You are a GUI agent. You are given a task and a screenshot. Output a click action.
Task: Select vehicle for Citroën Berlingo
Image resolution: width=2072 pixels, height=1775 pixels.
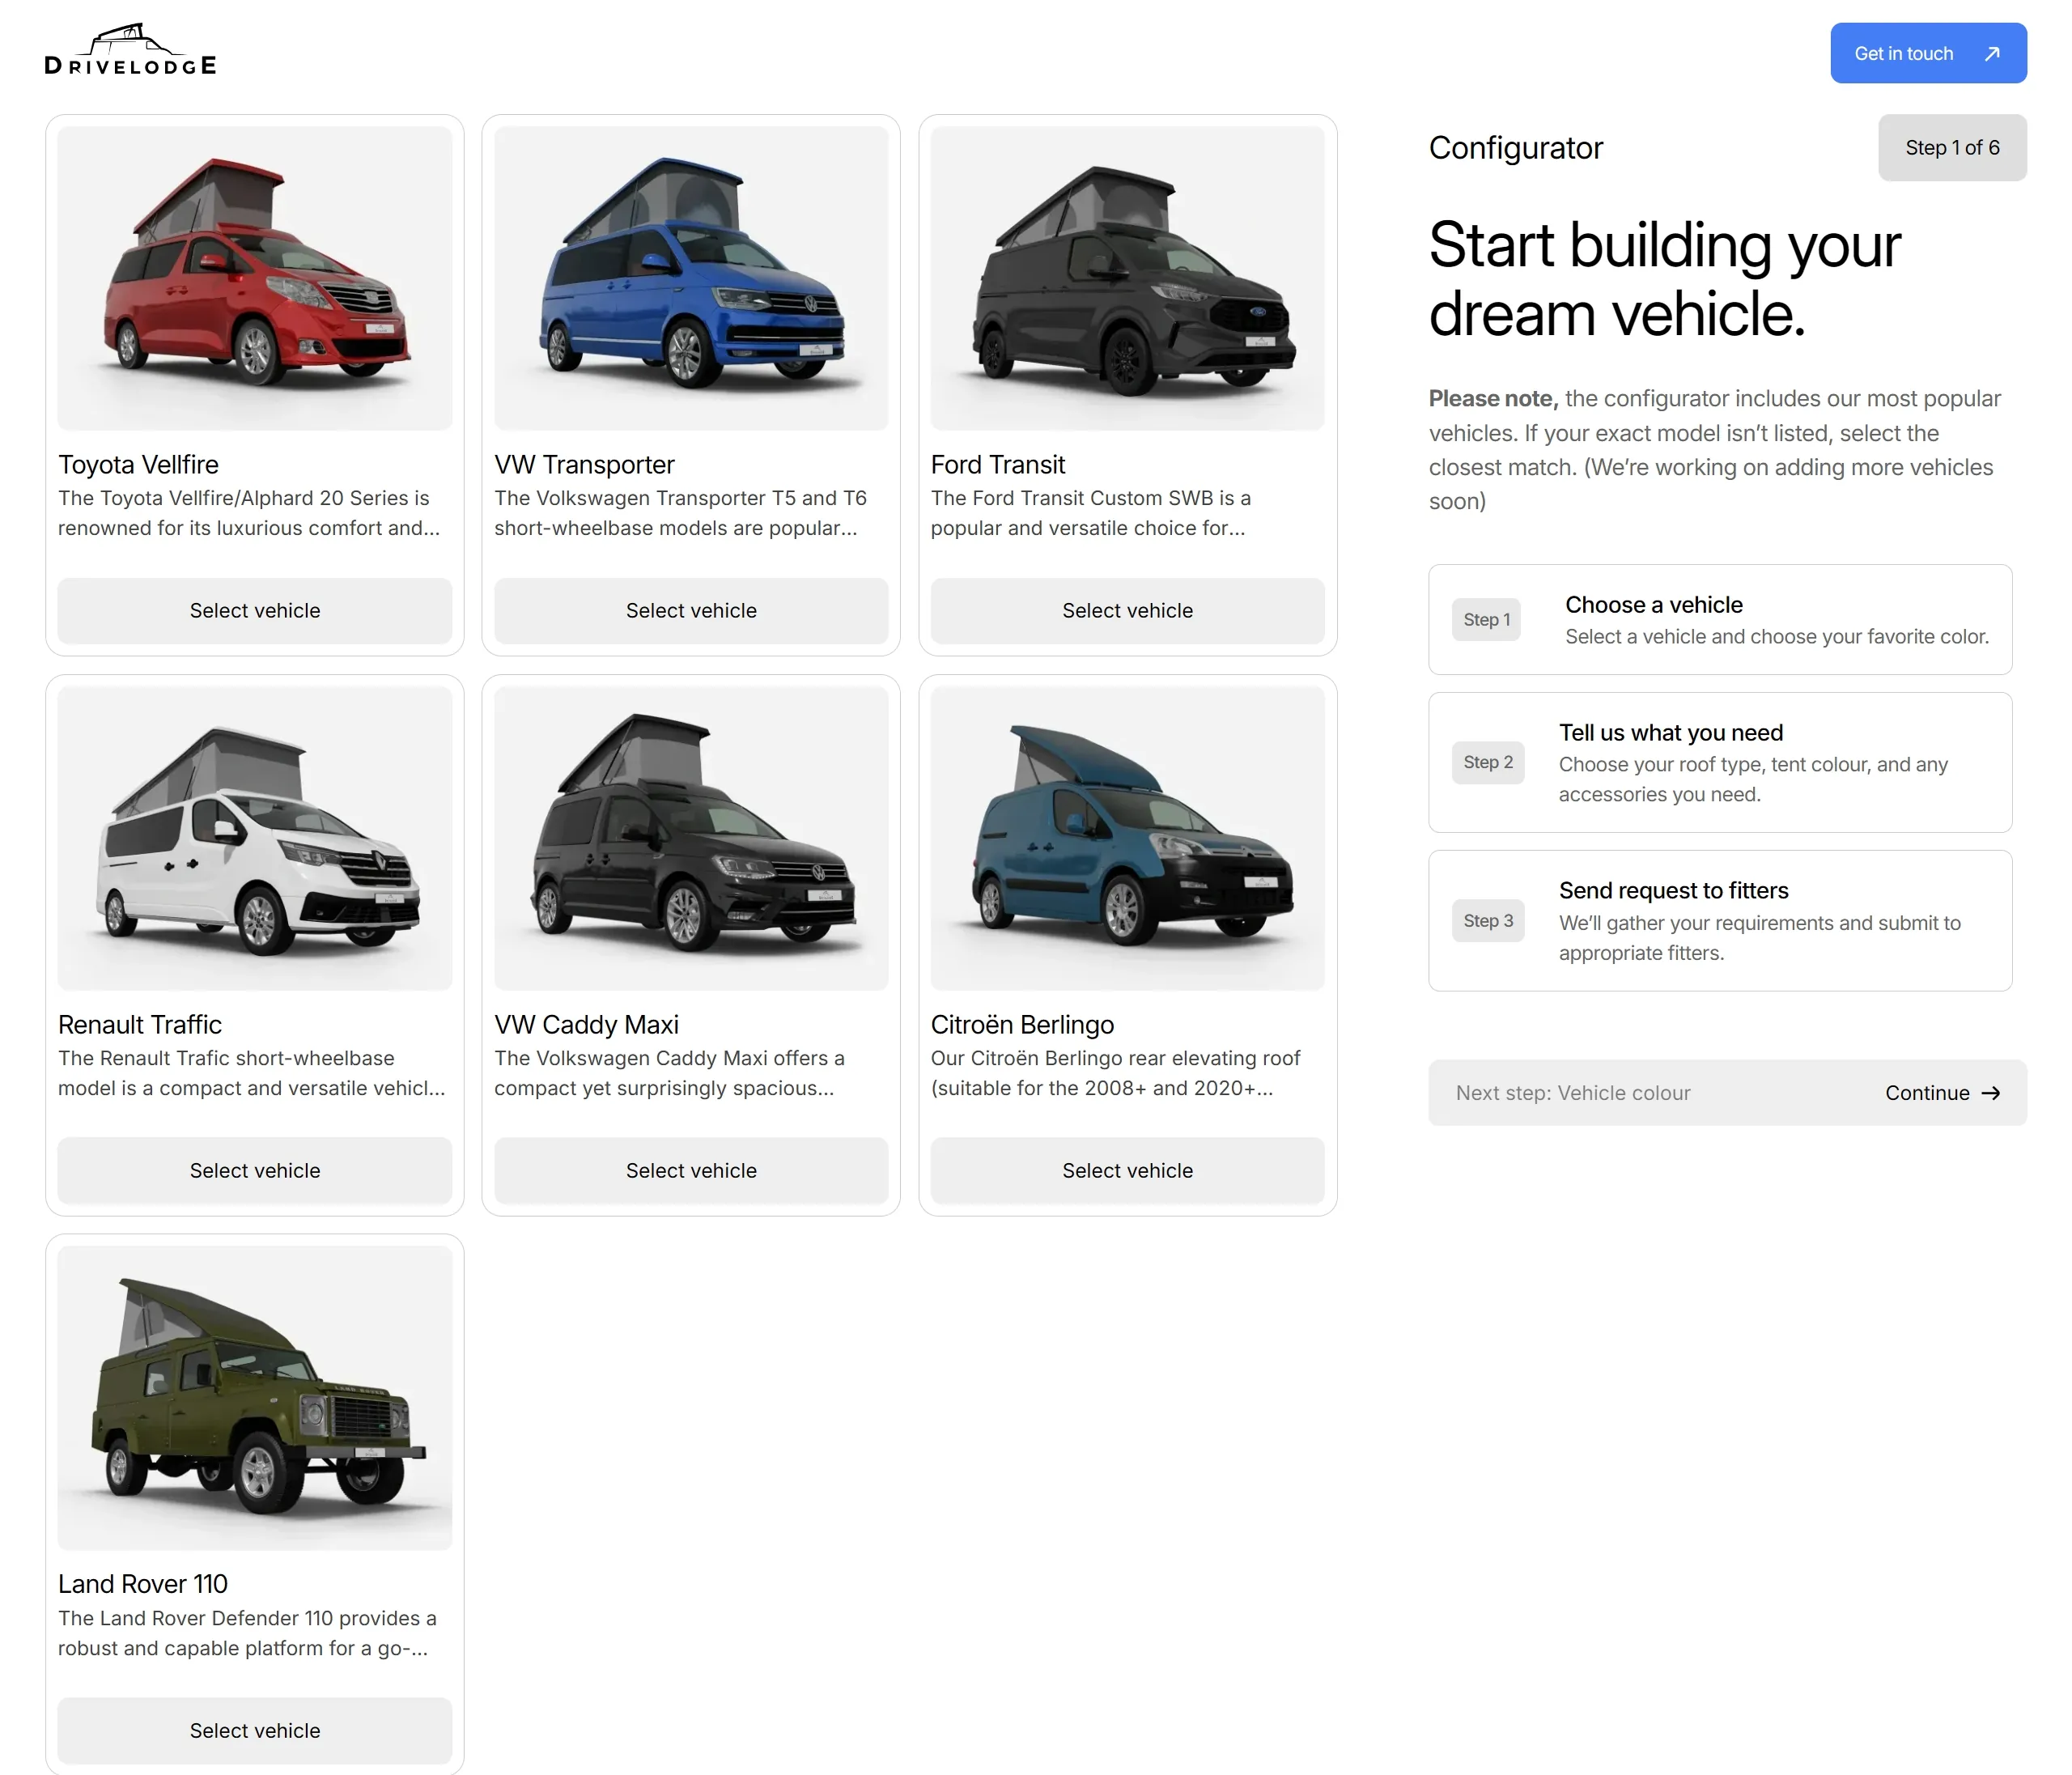coord(1127,1170)
